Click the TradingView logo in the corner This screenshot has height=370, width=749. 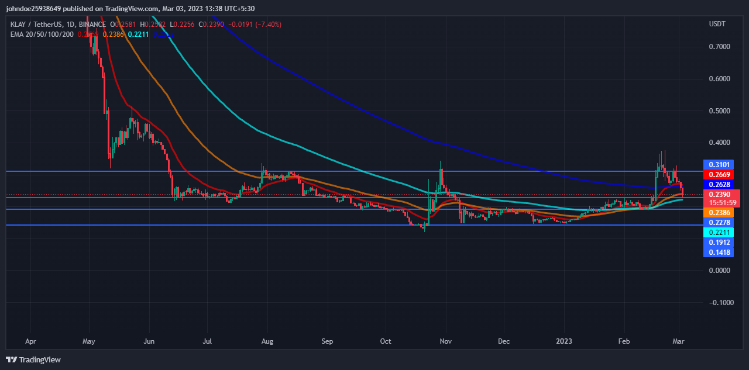pos(33,359)
